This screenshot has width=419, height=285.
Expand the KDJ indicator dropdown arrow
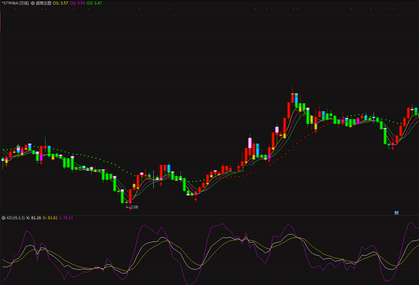[3, 218]
